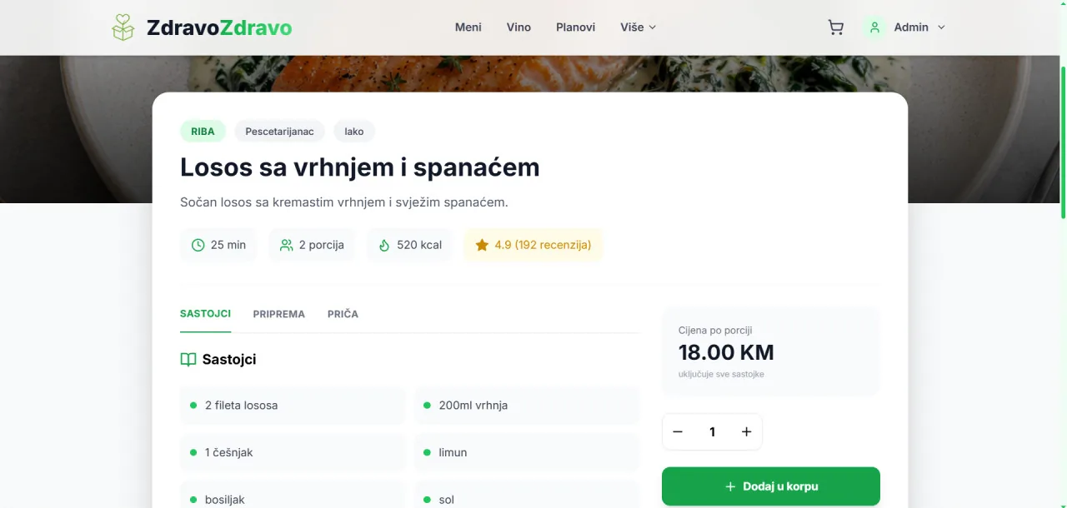The image size is (1067, 508).
Task: Click the quantity value 1 field
Action: click(x=712, y=431)
